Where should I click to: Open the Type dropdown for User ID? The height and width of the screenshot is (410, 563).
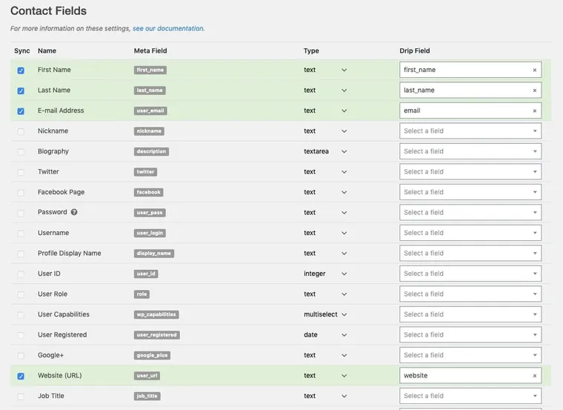tap(325, 274)
